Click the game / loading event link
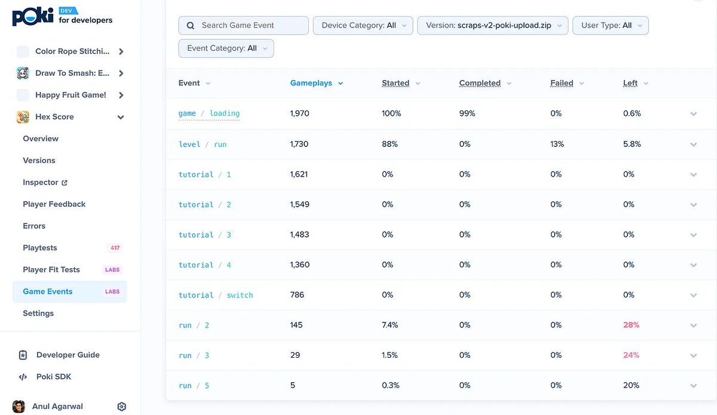 coord(209,113)
